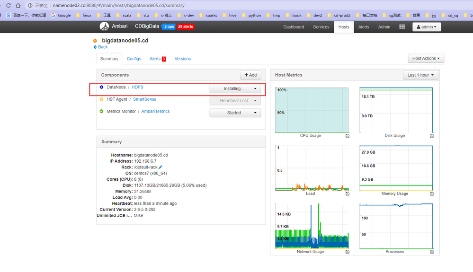The width and height of the screenshot is (473, 272).
Task: Go to browser home page icon
Action: click(x=18, y=5)
